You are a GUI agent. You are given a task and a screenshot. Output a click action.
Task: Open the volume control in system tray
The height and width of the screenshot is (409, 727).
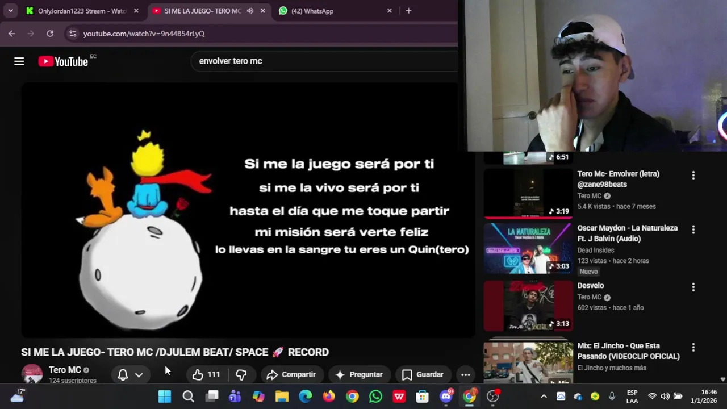[x=665, y=397]
